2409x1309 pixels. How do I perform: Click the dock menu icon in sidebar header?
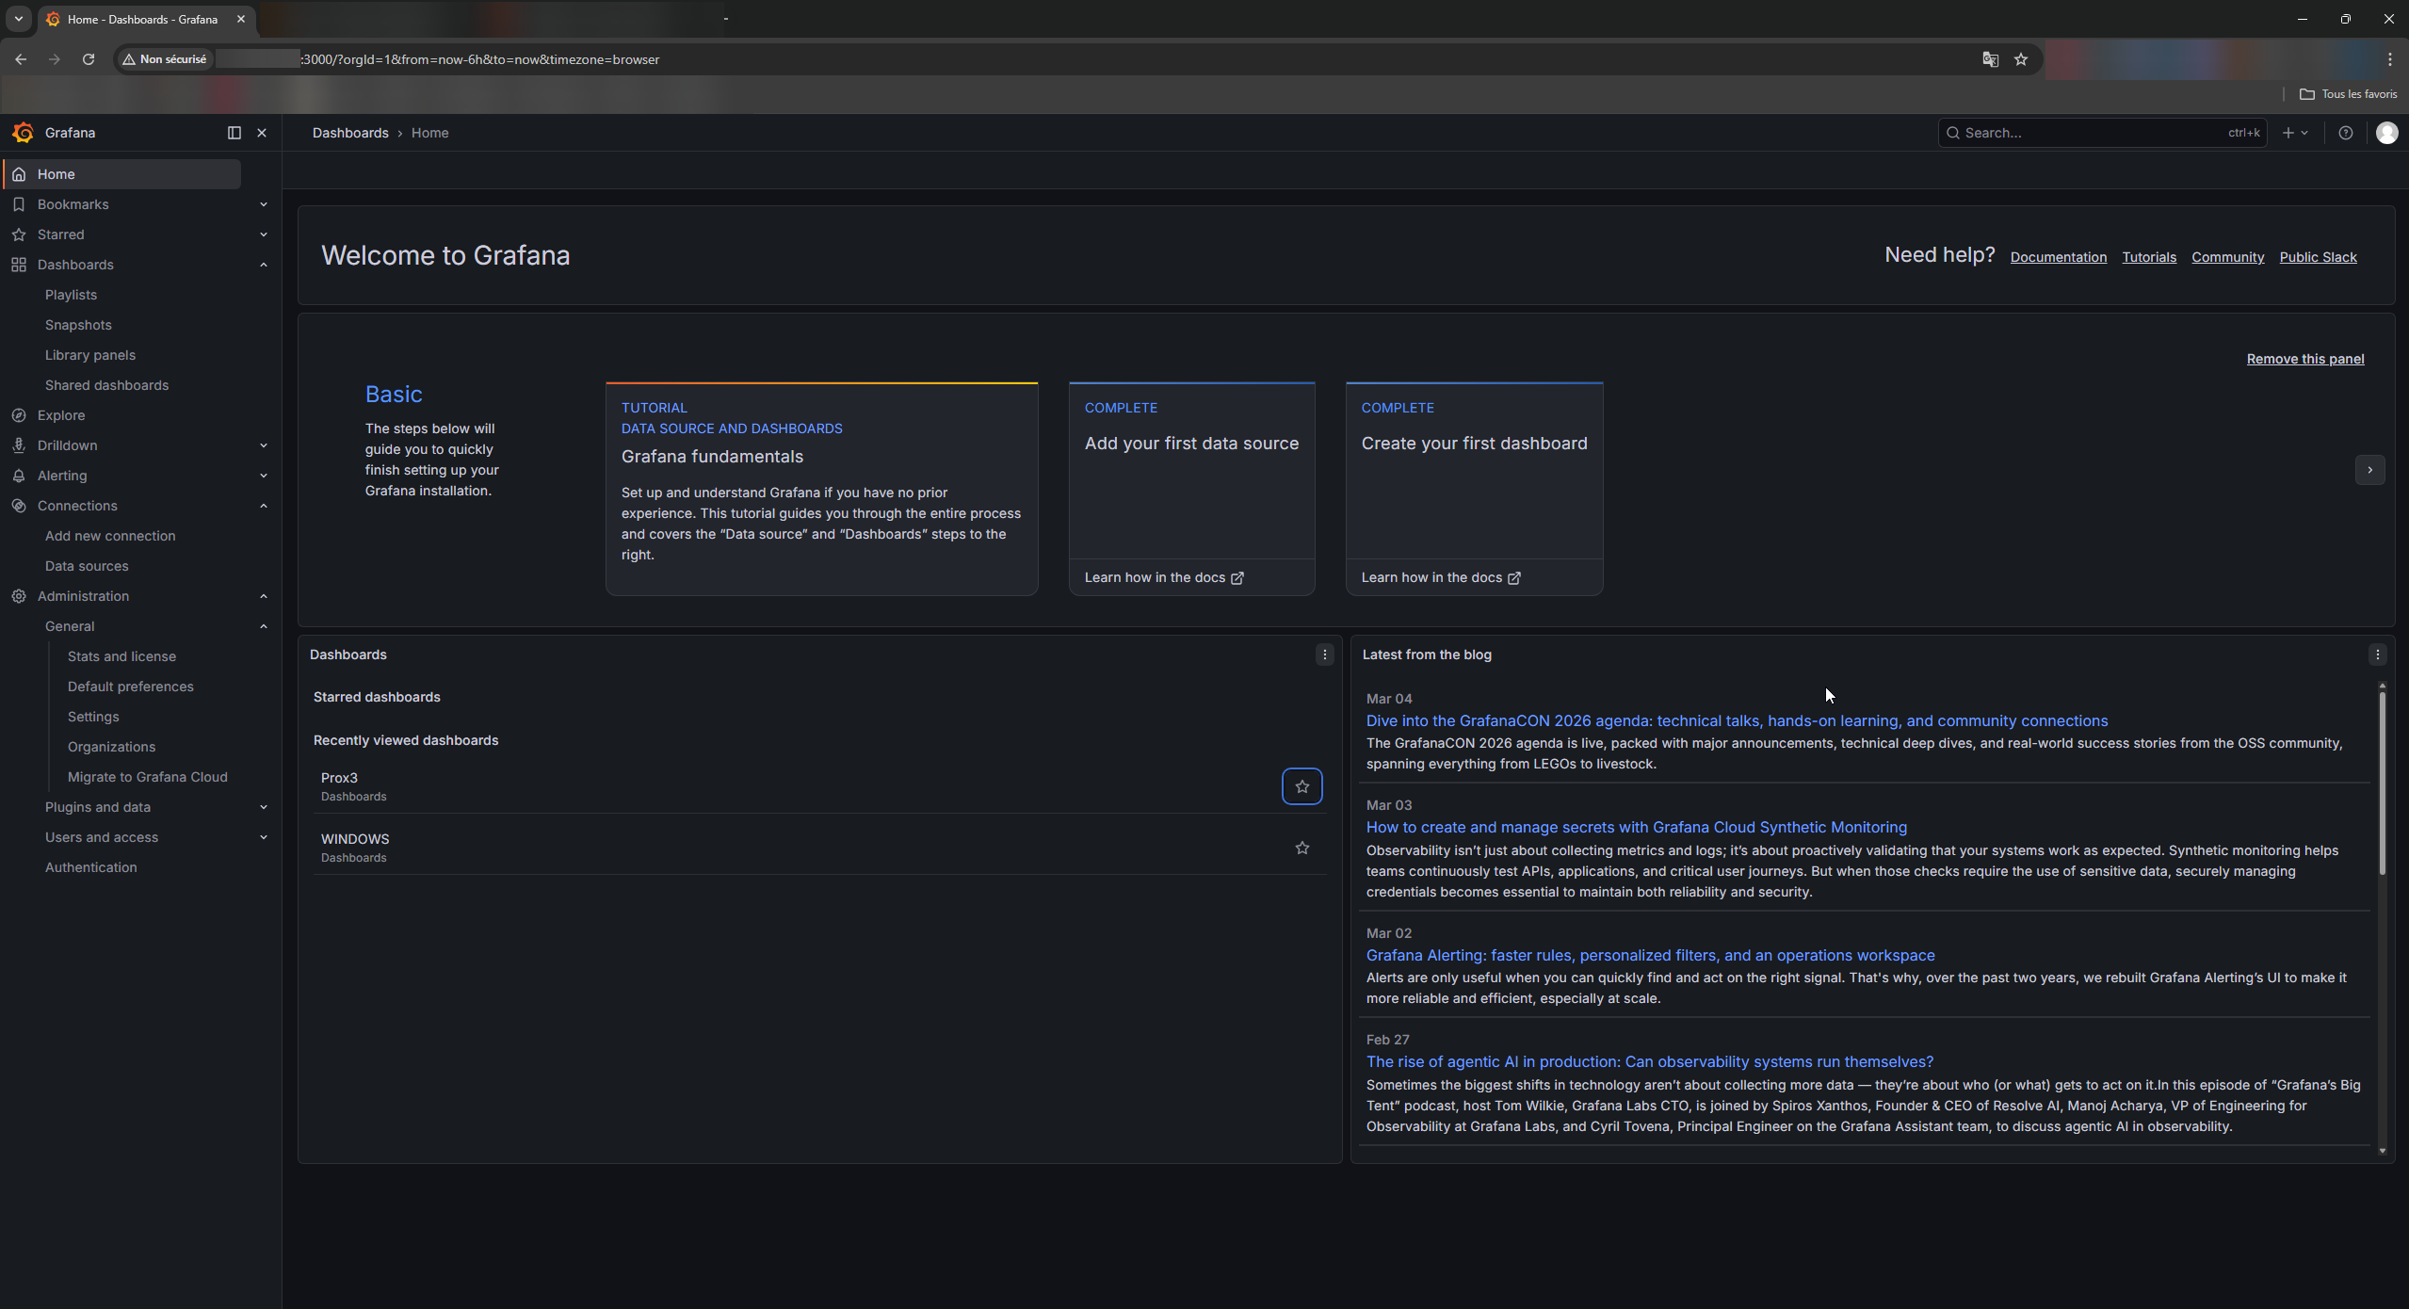pos(234,133)
